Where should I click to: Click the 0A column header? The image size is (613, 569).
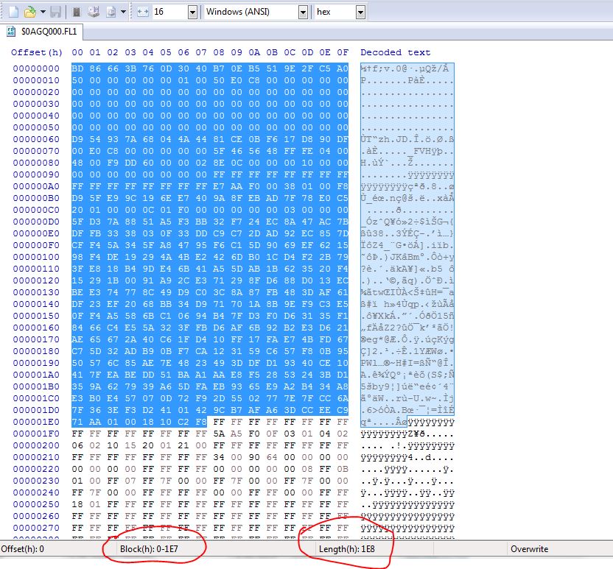click(x=254, y=52)
